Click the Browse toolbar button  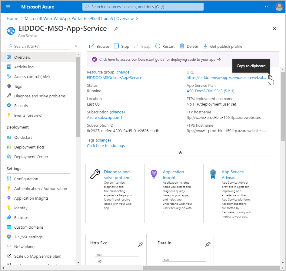click(99, 46)
